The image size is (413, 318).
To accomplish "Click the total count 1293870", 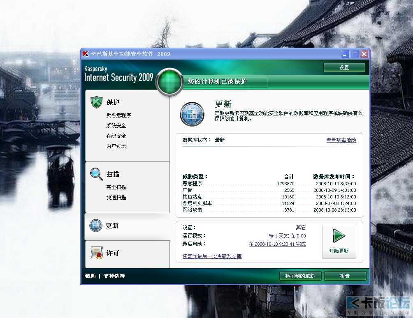I will click(285, 184).
